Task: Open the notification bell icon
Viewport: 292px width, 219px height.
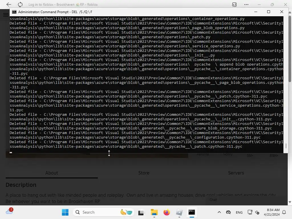Action: point(284,212)
